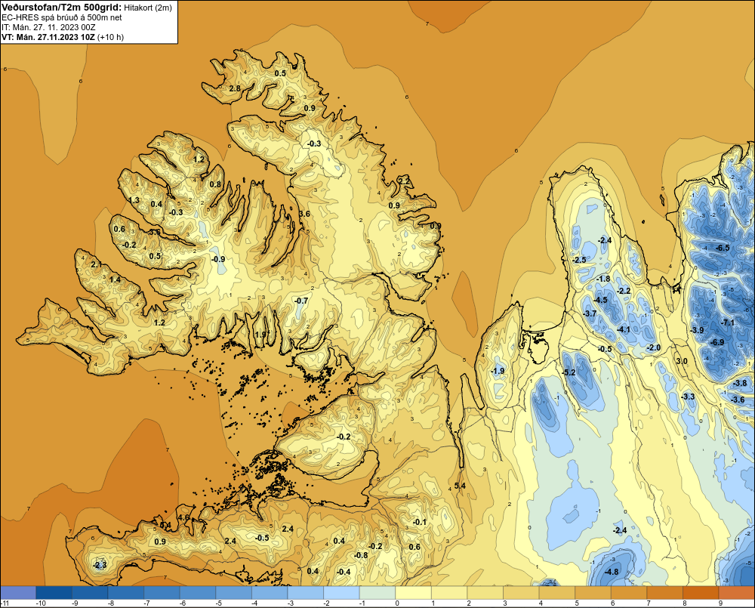Click the legend swatch between -10 and -9

tap(54, 593)
